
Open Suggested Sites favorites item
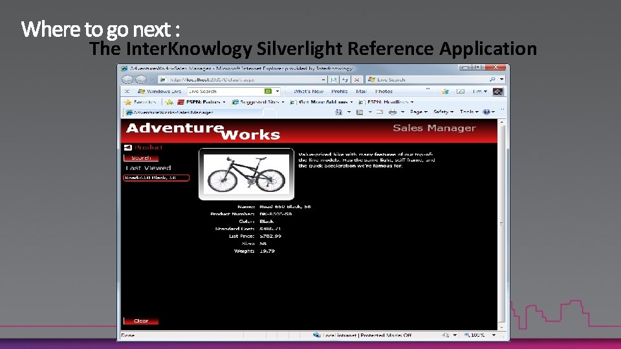point(258,102)
